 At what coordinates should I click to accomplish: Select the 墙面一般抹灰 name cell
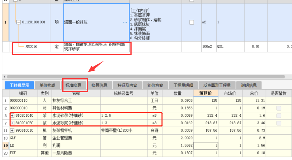(x=97, y=22)
